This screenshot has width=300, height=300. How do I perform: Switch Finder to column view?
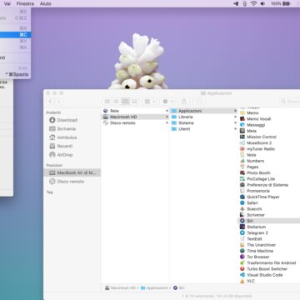pos(125,102)
